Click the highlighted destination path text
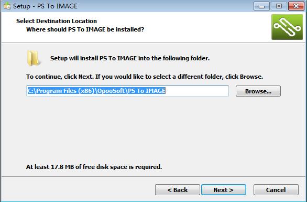This screenshot has width=307, height=202. coord(96,91)
